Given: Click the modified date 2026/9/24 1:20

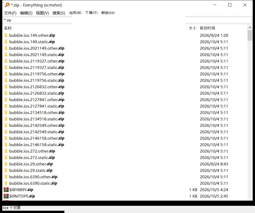Looking at the screenshot, I should pos(214,35).
